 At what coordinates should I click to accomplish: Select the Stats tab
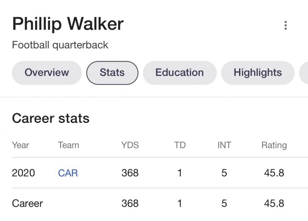tap(112, 73)
